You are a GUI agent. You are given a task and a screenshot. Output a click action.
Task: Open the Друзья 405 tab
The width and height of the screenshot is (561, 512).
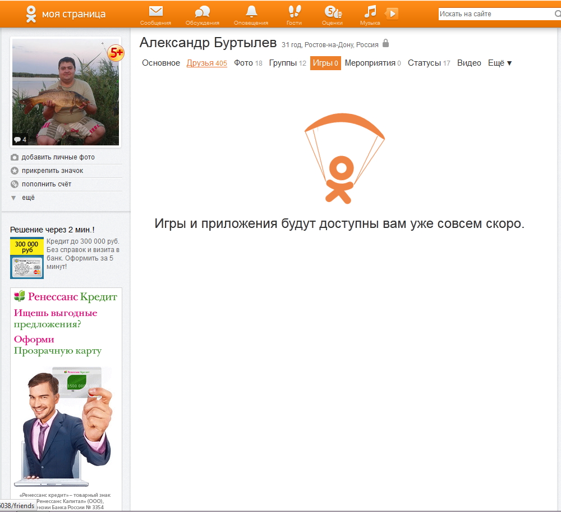pos(207,63)
